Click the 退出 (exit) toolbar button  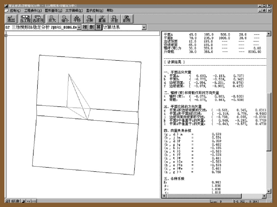(x=11, y=19)
